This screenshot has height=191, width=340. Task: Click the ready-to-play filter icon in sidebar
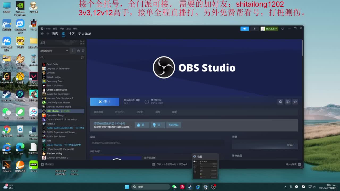83,51
